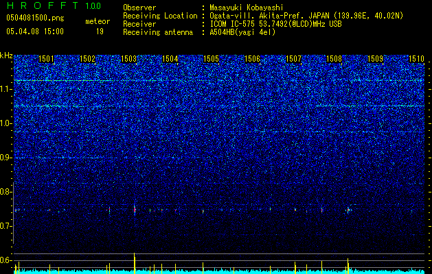Screen dimensions: 432x274
Task: Select observer name Masayuki Kobayashi
Action: click(247, 8)
